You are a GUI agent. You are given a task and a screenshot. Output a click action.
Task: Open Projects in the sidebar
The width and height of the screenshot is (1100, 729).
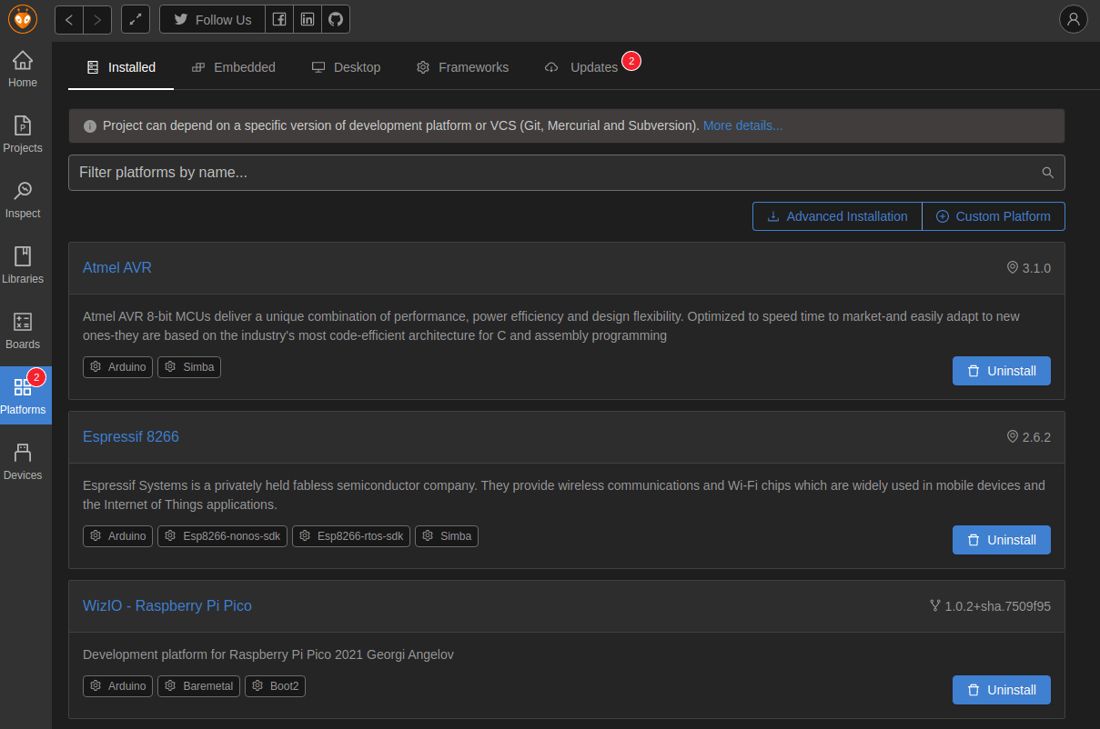pyautogui.click(x=23, y=135)
